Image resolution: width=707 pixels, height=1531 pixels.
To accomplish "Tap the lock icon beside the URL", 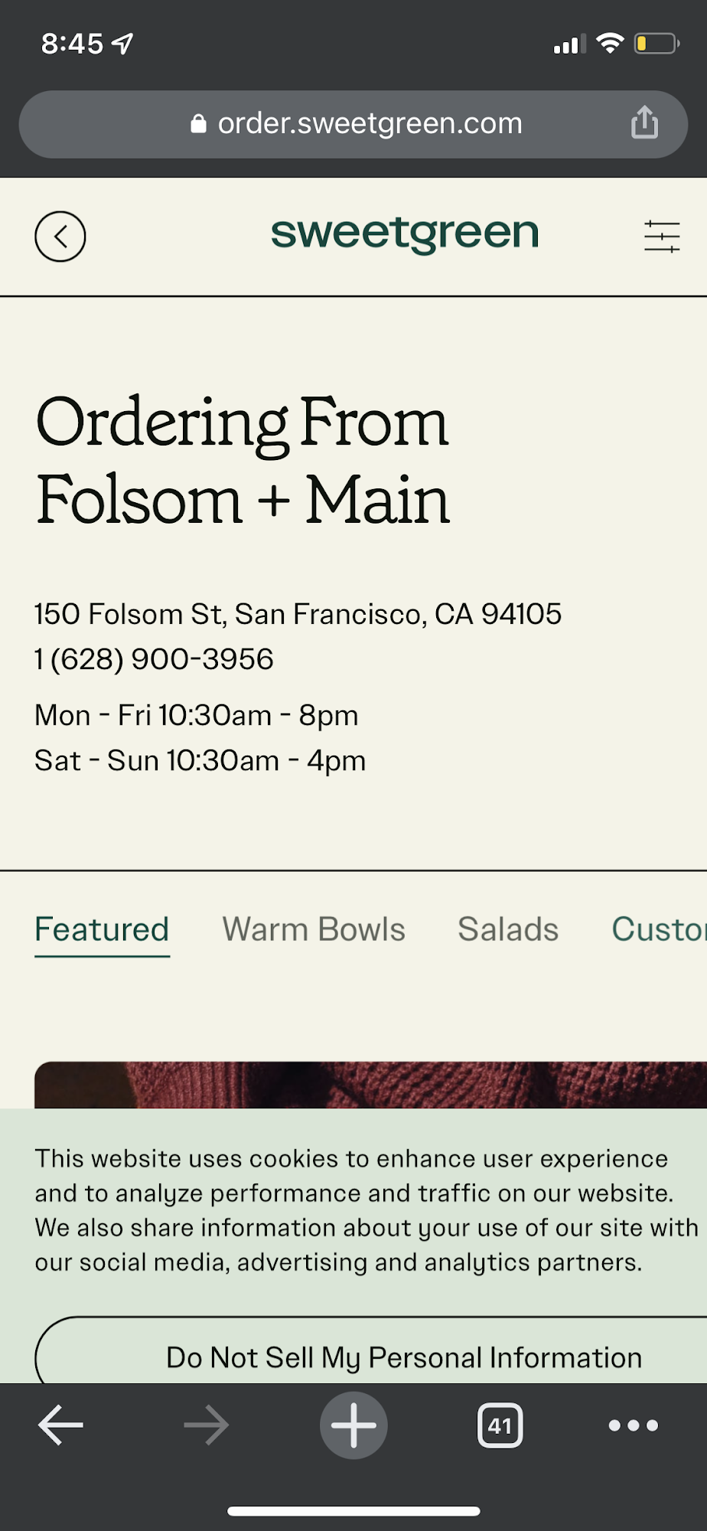I will 198,123.
